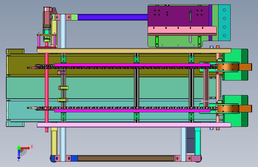This screenshot has height=167, width=258.
Task: Select the yellow-green clamp in the middle of the left cross rail
Action: pyautogui.click(x=63, y=88)
